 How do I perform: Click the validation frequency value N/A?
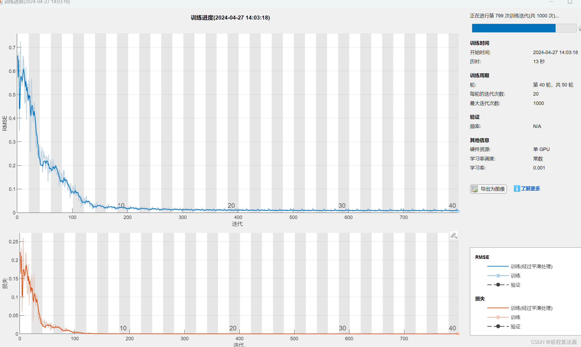(x=537, y=126)
